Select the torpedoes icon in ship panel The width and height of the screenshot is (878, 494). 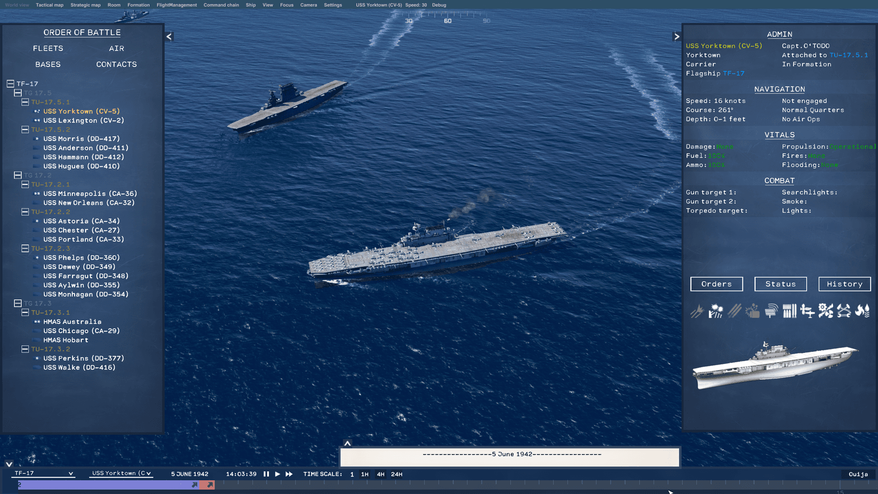(734, 311)
